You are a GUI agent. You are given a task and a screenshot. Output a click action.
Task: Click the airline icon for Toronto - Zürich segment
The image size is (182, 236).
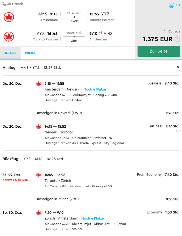point(39,175)
